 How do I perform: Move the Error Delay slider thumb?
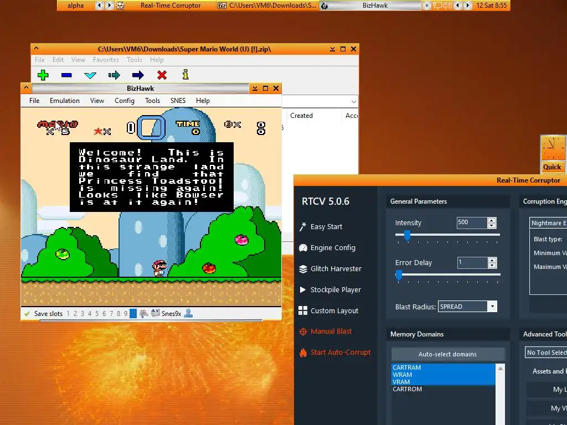399,274
